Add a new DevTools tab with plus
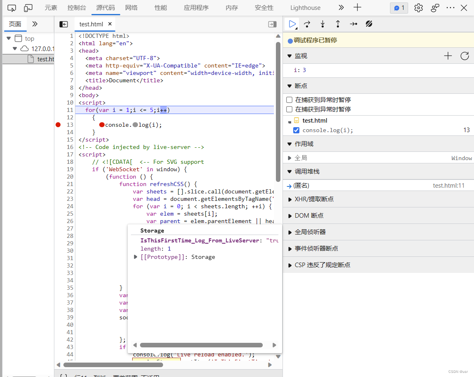 [357, 7]
